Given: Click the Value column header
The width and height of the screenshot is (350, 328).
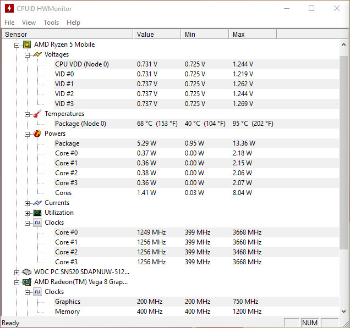Looking at the screenshot, I should point(157,34).
